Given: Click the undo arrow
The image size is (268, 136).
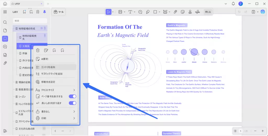Looking at the screenshot, I should 239,12.
